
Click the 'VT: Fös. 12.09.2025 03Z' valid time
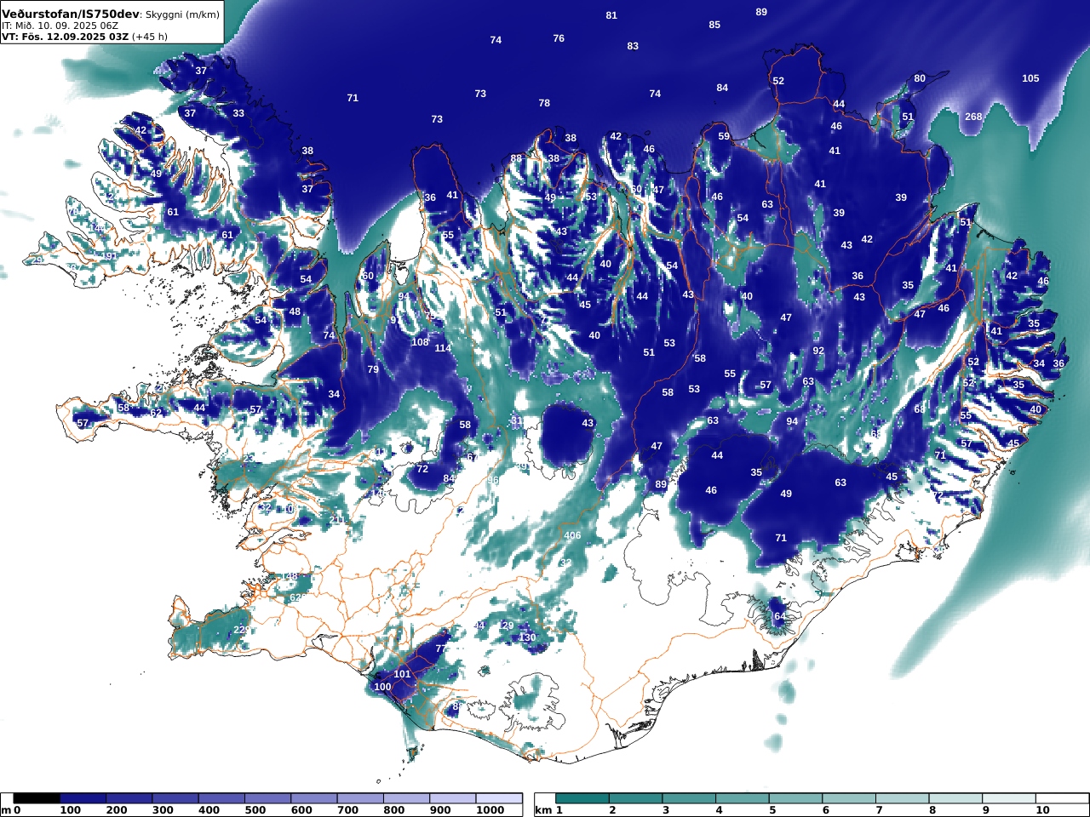click(65, 37)
